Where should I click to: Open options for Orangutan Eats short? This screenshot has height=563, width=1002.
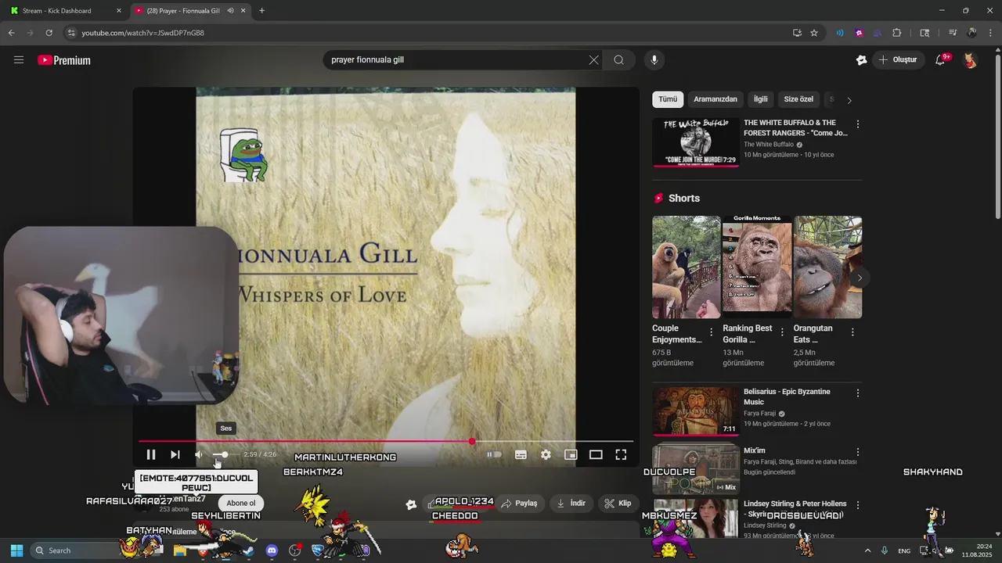852,332
